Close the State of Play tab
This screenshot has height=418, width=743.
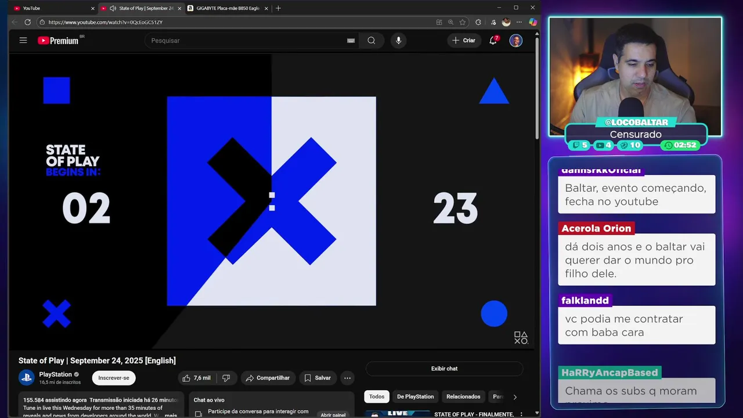[x=179, y=8]
